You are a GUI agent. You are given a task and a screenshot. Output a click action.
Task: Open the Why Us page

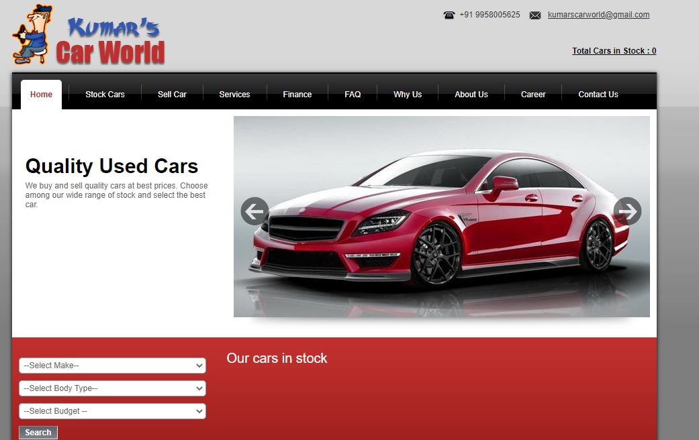tap(408, 95)
